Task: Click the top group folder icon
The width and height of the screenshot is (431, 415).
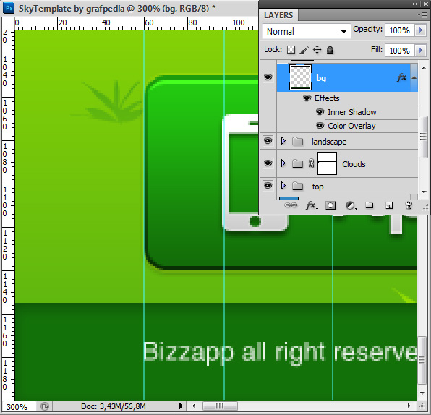Action: click(297, 187)
